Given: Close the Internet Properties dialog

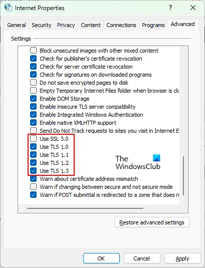Looking at the screenshot, I should (193, 8).
